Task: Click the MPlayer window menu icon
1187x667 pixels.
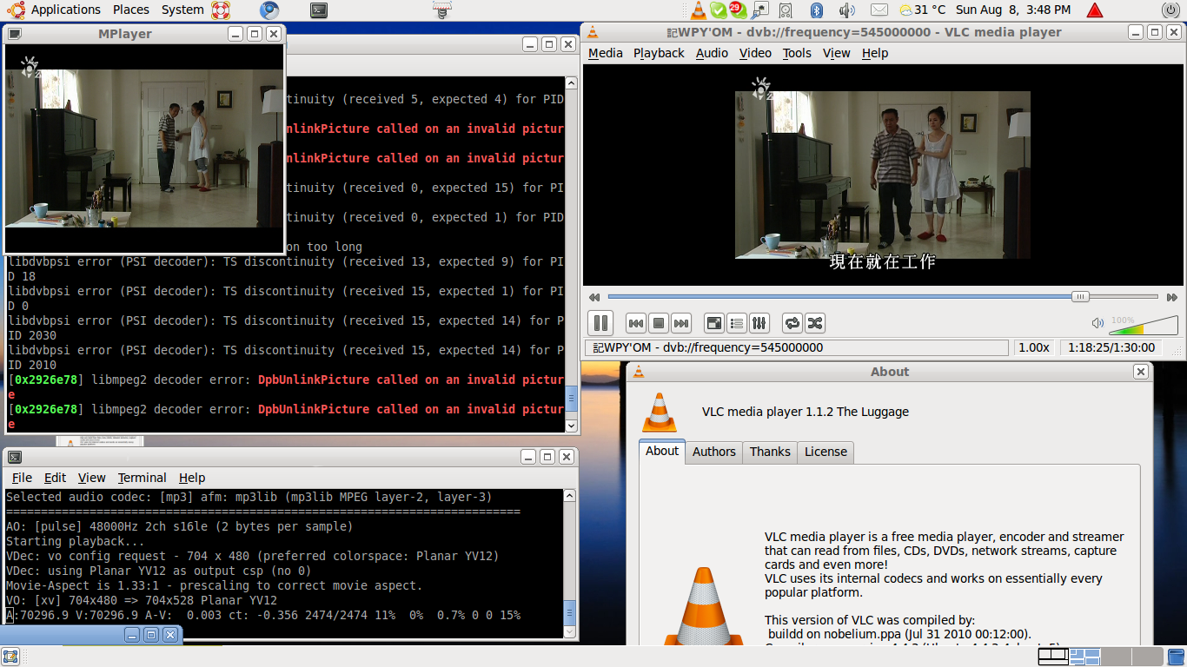Action: click(x=14, y=34)
